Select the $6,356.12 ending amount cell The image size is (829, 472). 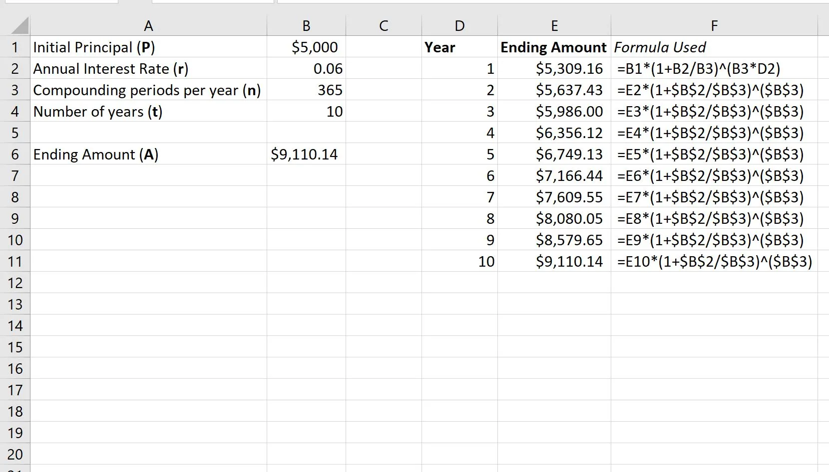(554, 133)
